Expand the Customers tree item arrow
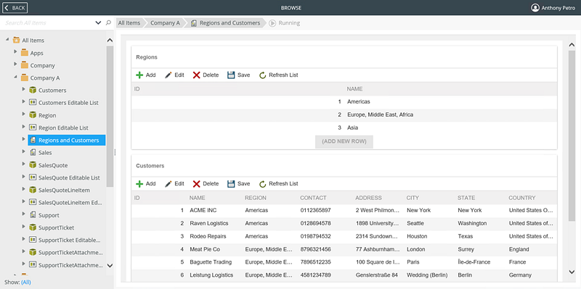Image resolution: width=581 pixels, height=289 pixels. pos(24,89)
